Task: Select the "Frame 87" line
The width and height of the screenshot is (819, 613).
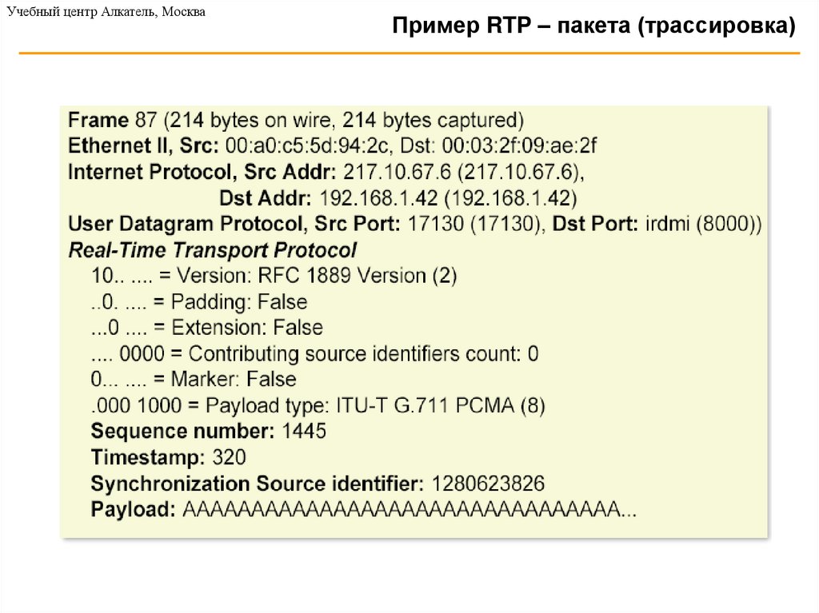Action: pos(296,121)
